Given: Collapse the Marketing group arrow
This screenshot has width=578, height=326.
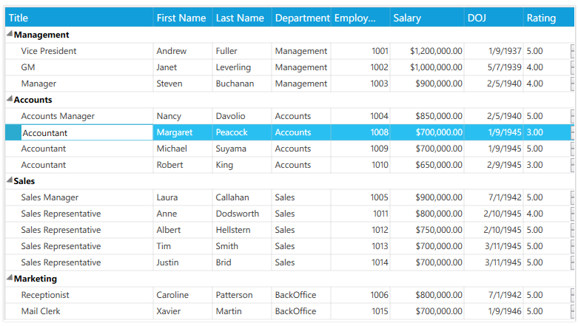Looking at the screenshot, I should (x=10, y=279).
